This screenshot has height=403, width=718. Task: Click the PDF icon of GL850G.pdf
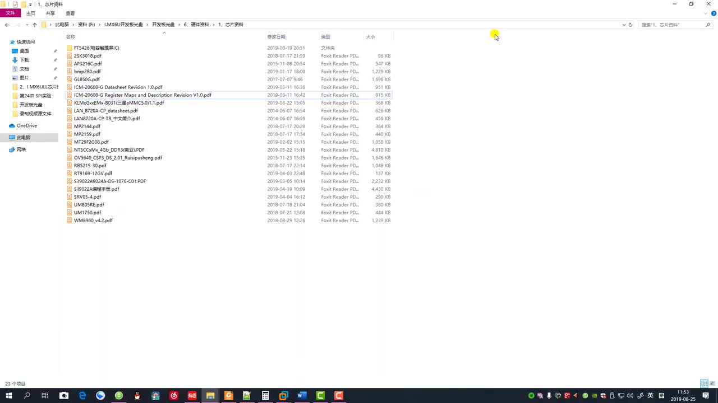pos(70,79)
